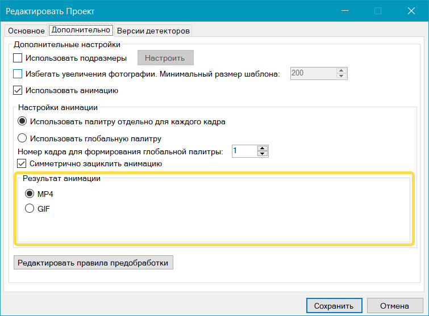
Task: Decrease minimum template size with down arrow
Action: (341, 76)
